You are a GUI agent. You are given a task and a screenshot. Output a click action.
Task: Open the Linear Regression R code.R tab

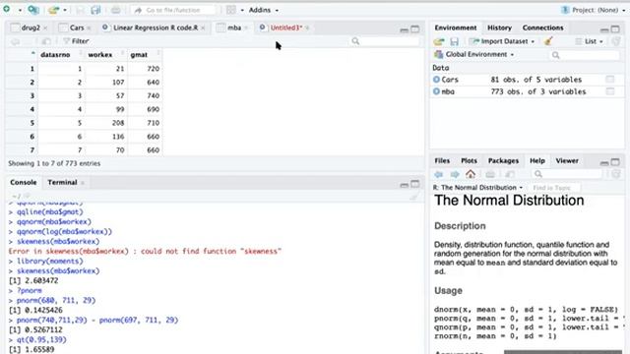[156, 28]
